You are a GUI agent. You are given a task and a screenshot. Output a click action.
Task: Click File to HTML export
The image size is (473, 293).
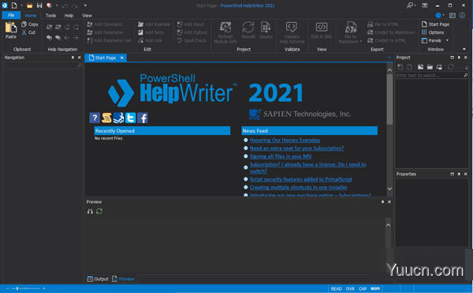(x=383, y=24)
